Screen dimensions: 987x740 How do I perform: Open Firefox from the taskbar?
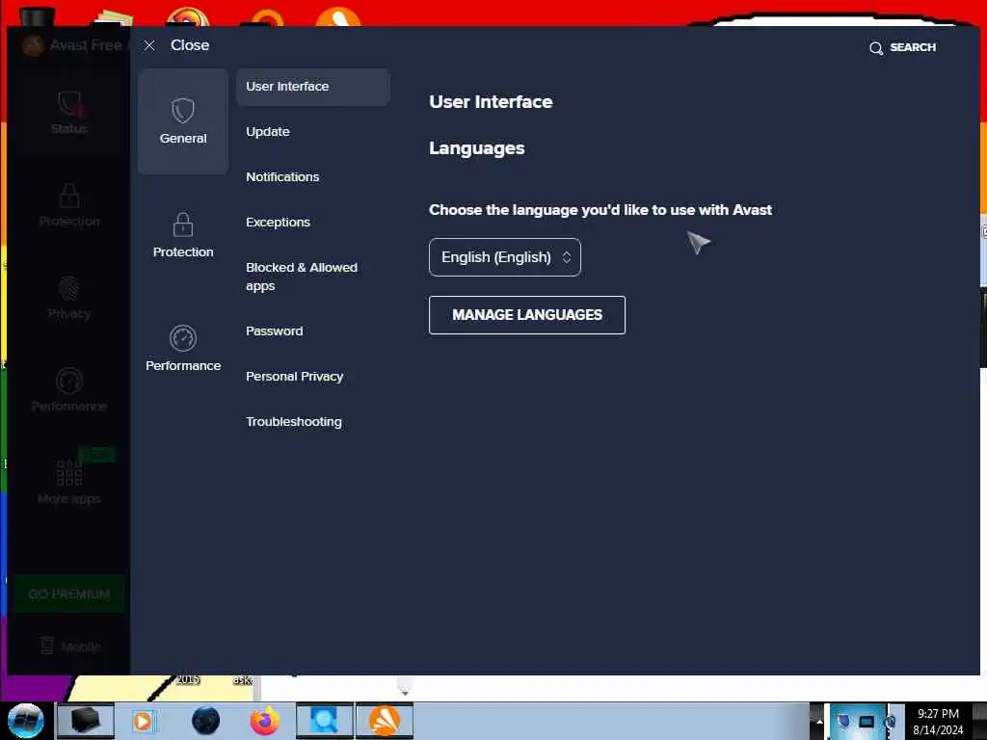pos(265,721)
